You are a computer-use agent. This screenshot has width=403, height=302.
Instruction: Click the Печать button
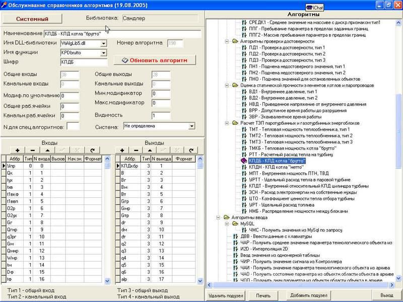[x=263, y=295]
